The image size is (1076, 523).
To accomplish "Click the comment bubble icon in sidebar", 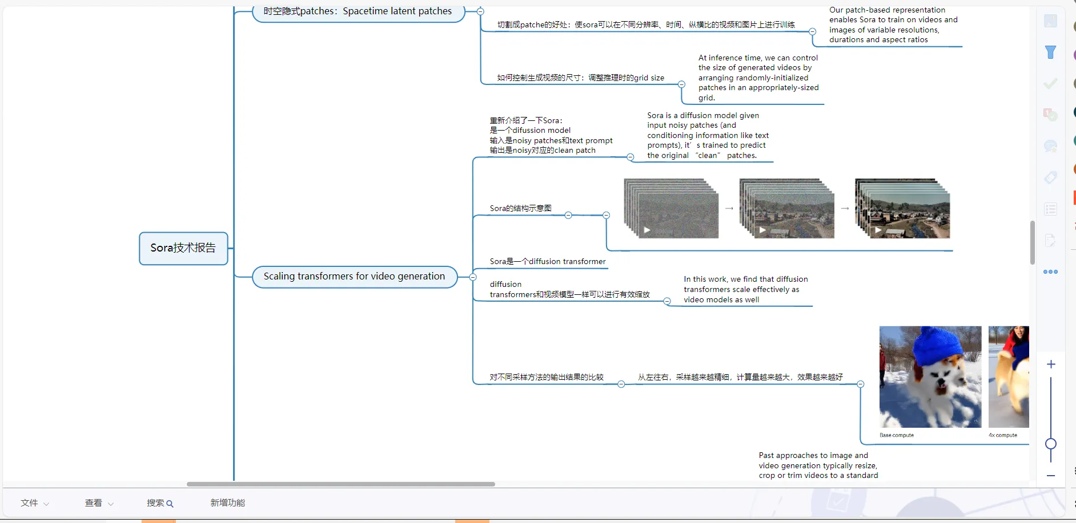I will [1050, 147].
